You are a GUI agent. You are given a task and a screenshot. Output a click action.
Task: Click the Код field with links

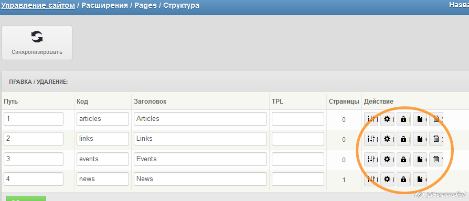pyautogui.click(x=103, y=139)
